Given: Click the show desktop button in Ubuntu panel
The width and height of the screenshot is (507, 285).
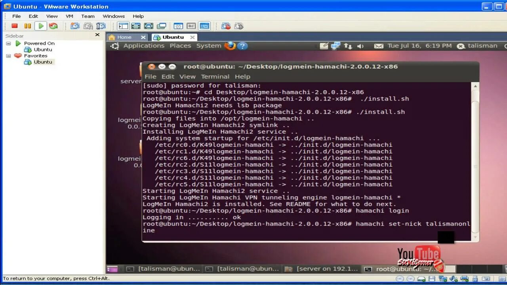Looking at the screenshot, I should 112,269.
